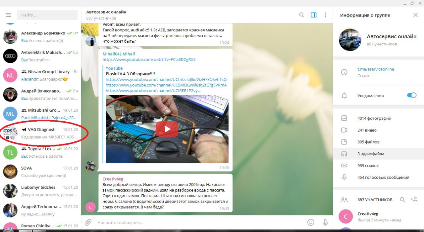Open the SOVA chat
This screenshot has width=424, height=232.
click(x=40, y=172)
